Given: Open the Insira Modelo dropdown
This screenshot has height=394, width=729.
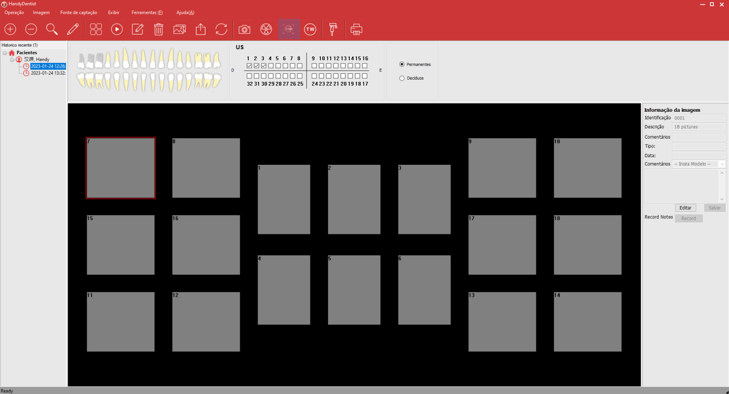Looking at the screenshot, I should coord(699,164).
